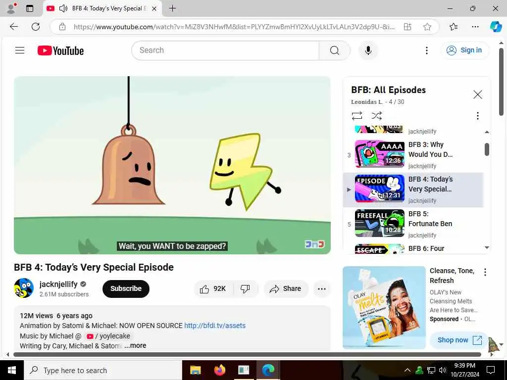The image size is (507, 380).
Task: Open File Explorer from the taskbar
Action: click(195, 370)
